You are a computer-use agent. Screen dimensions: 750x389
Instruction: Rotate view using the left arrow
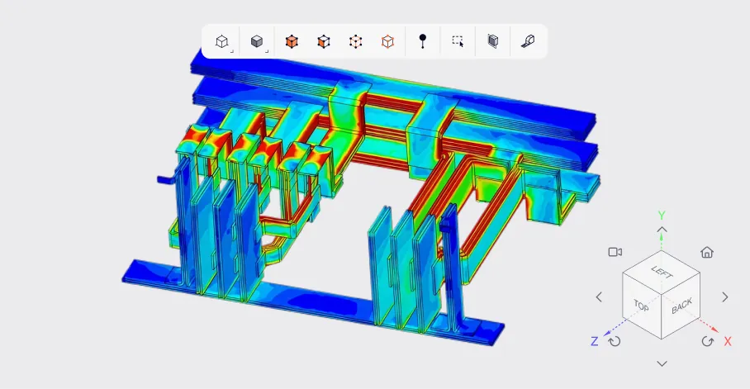click(x=599, y=297)
